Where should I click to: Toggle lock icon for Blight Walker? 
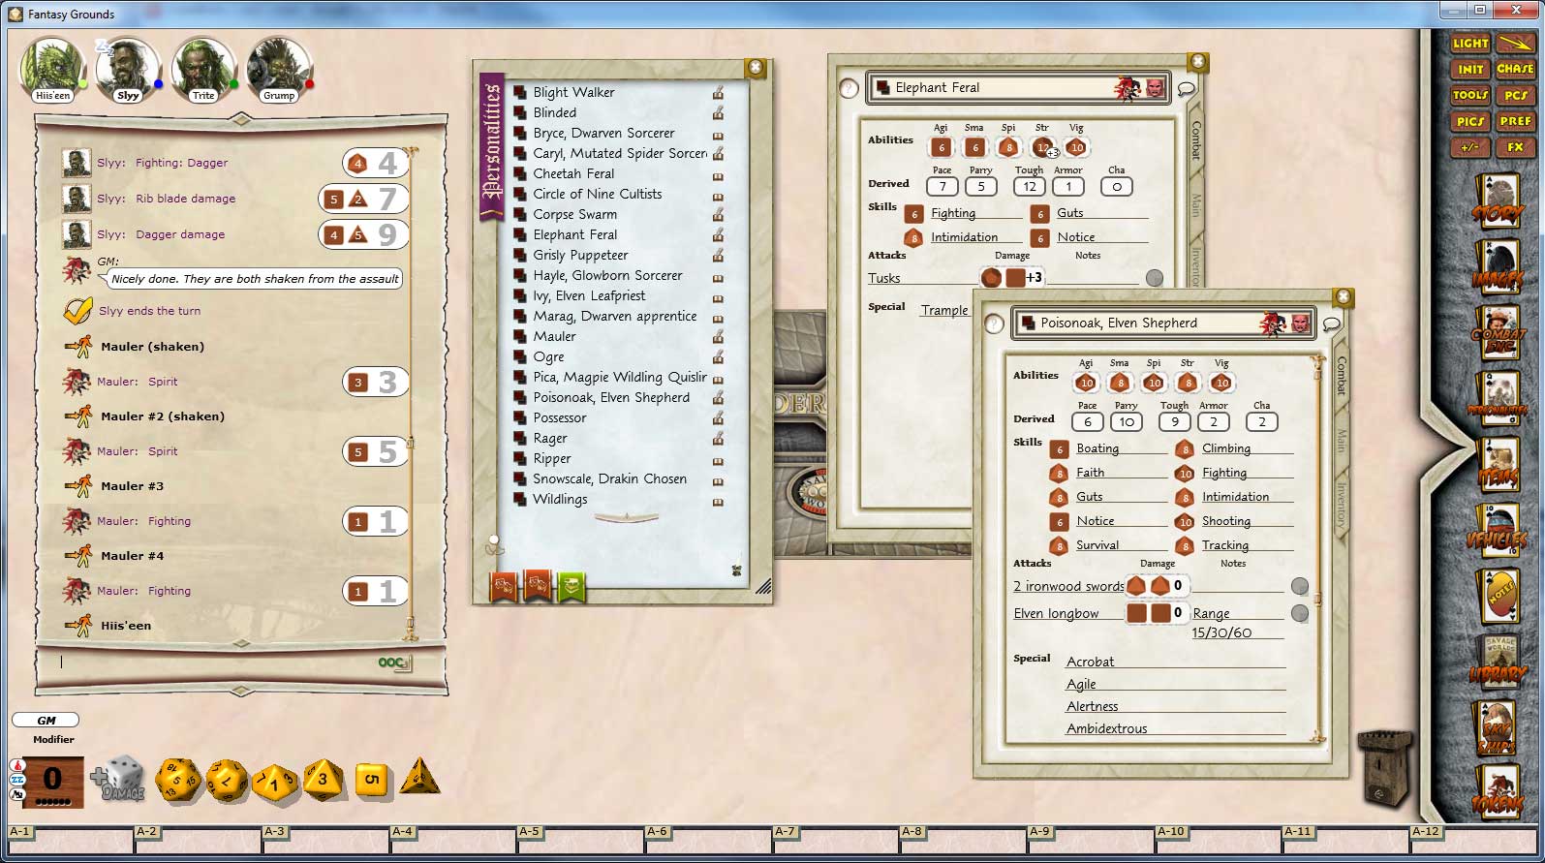coord(718,93)
